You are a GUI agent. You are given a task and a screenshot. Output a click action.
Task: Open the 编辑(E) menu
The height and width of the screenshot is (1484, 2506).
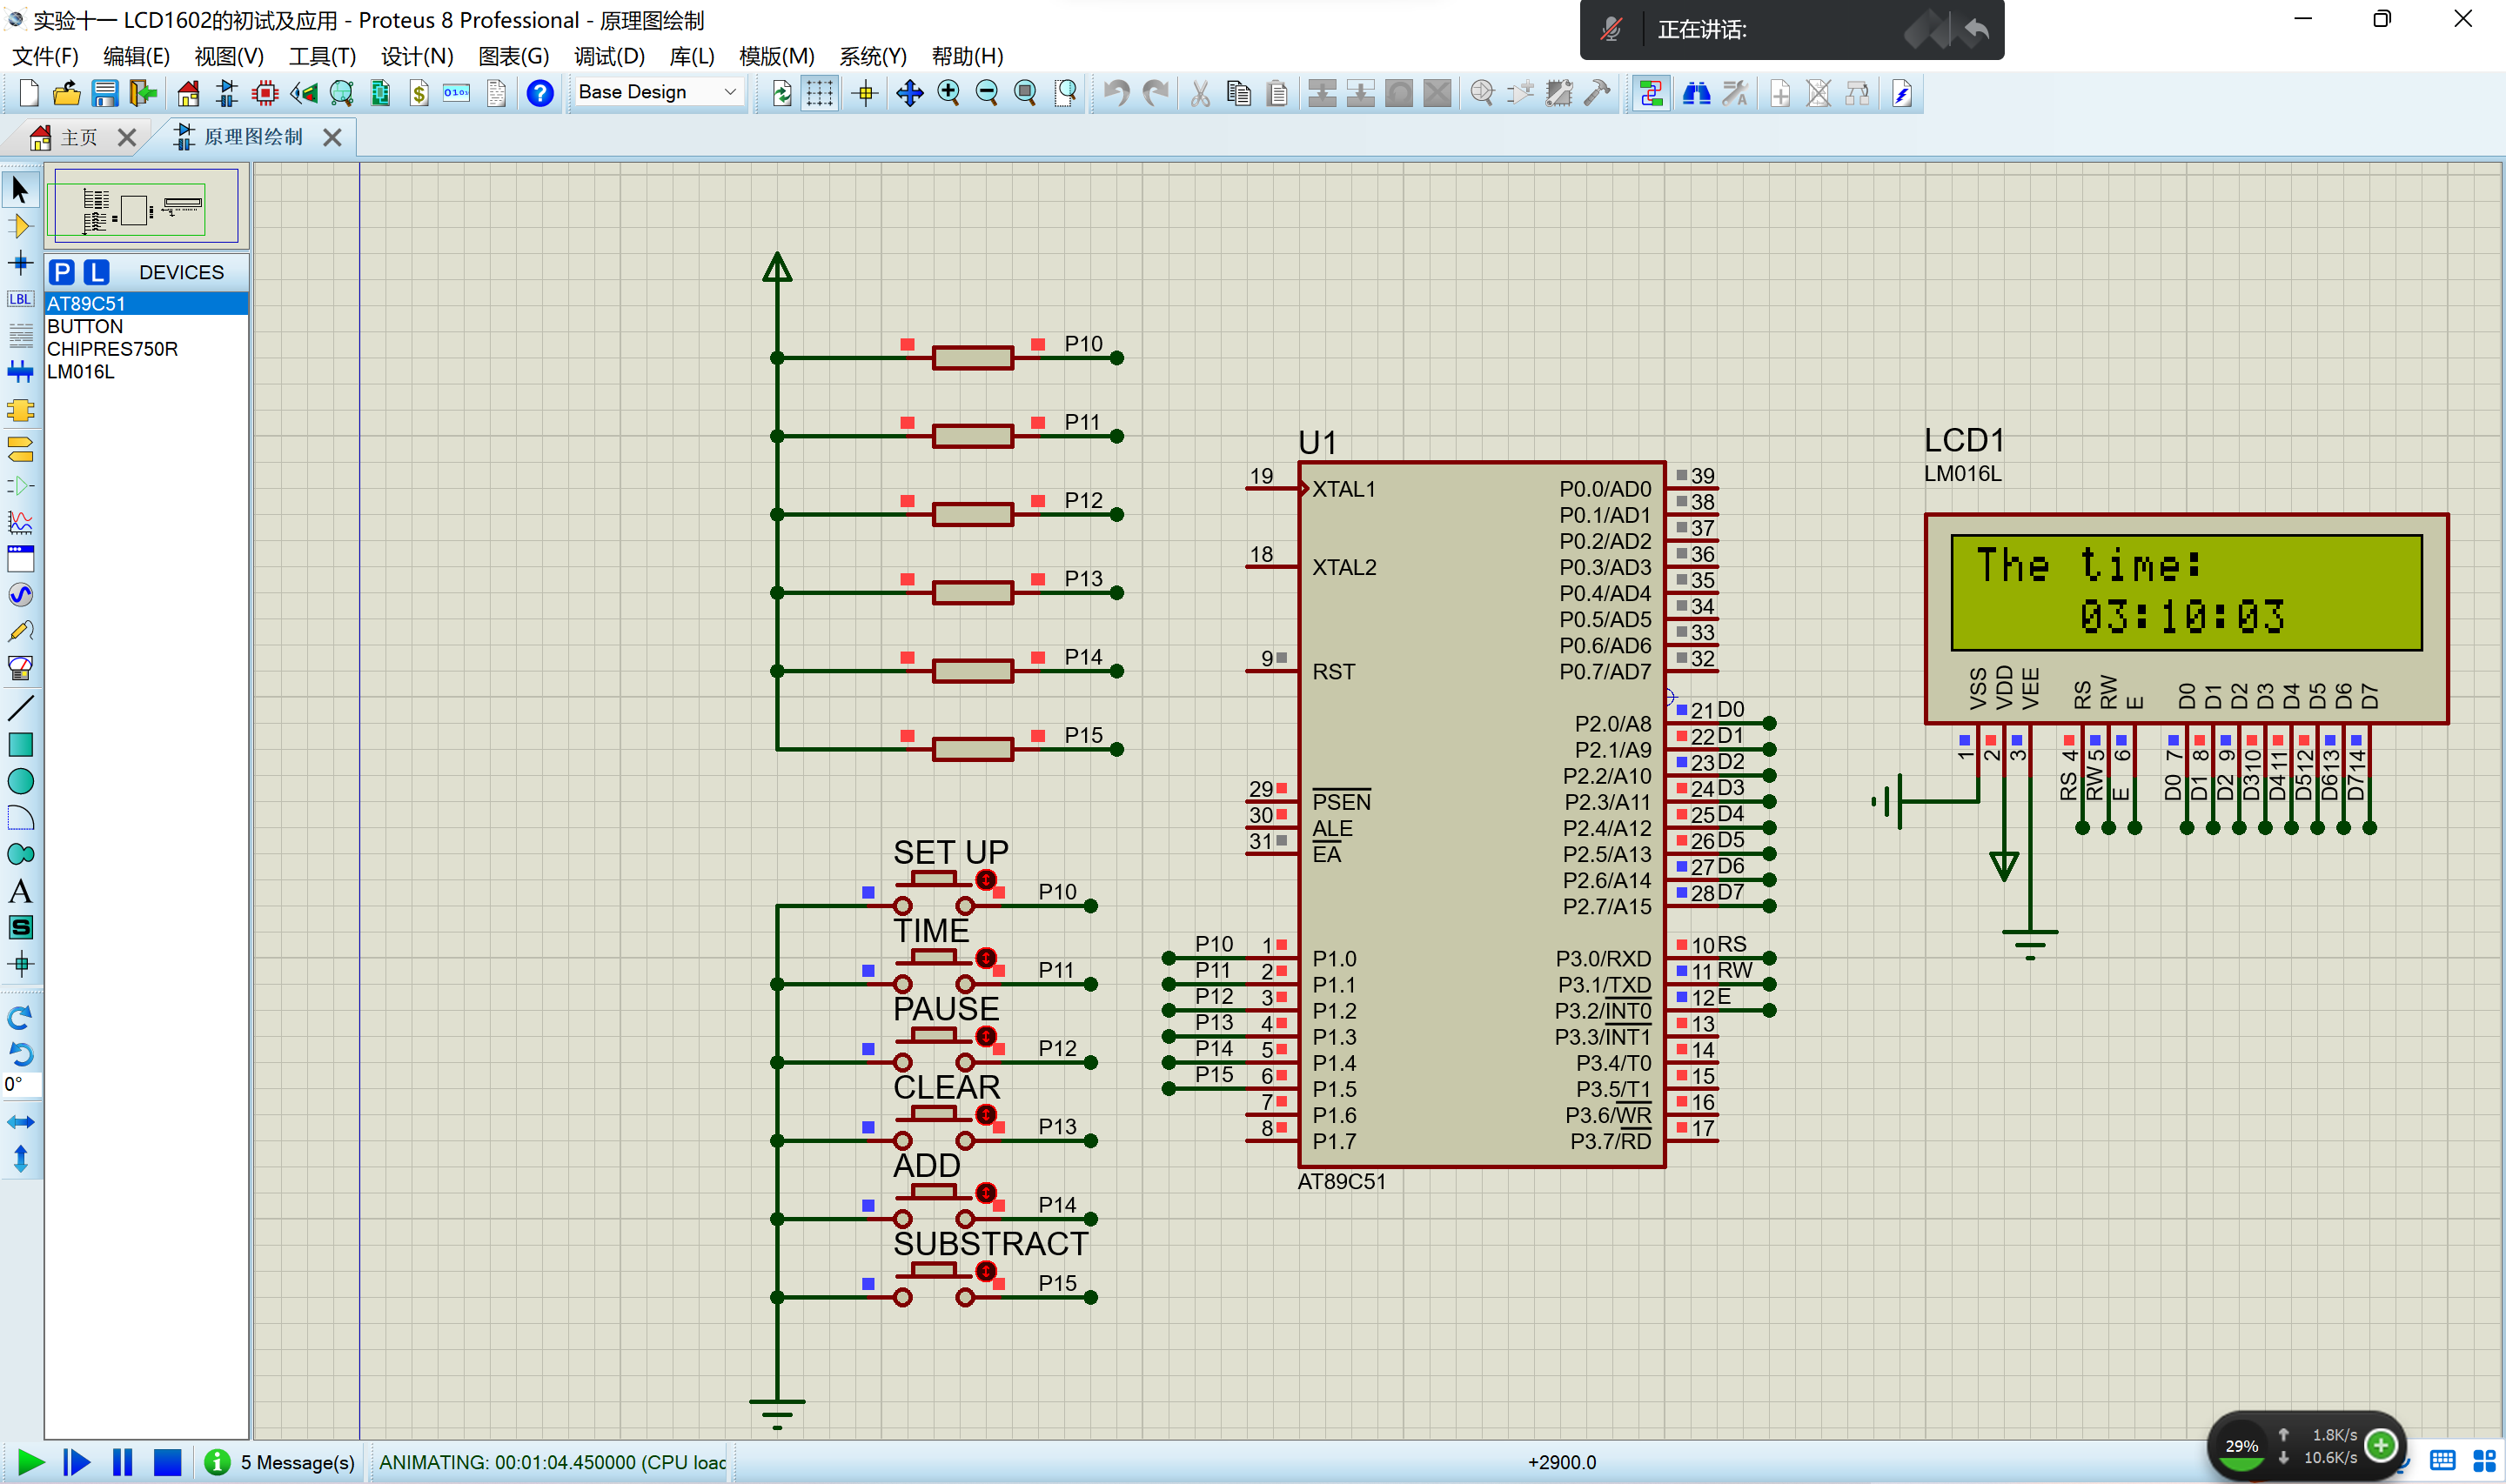tap(136, 56)
